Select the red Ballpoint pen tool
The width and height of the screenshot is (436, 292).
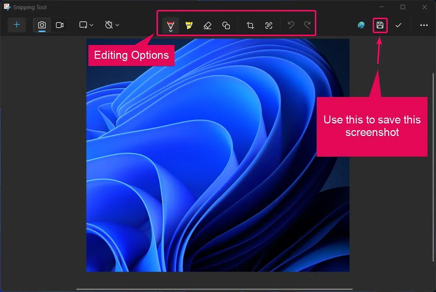(170, 25)
